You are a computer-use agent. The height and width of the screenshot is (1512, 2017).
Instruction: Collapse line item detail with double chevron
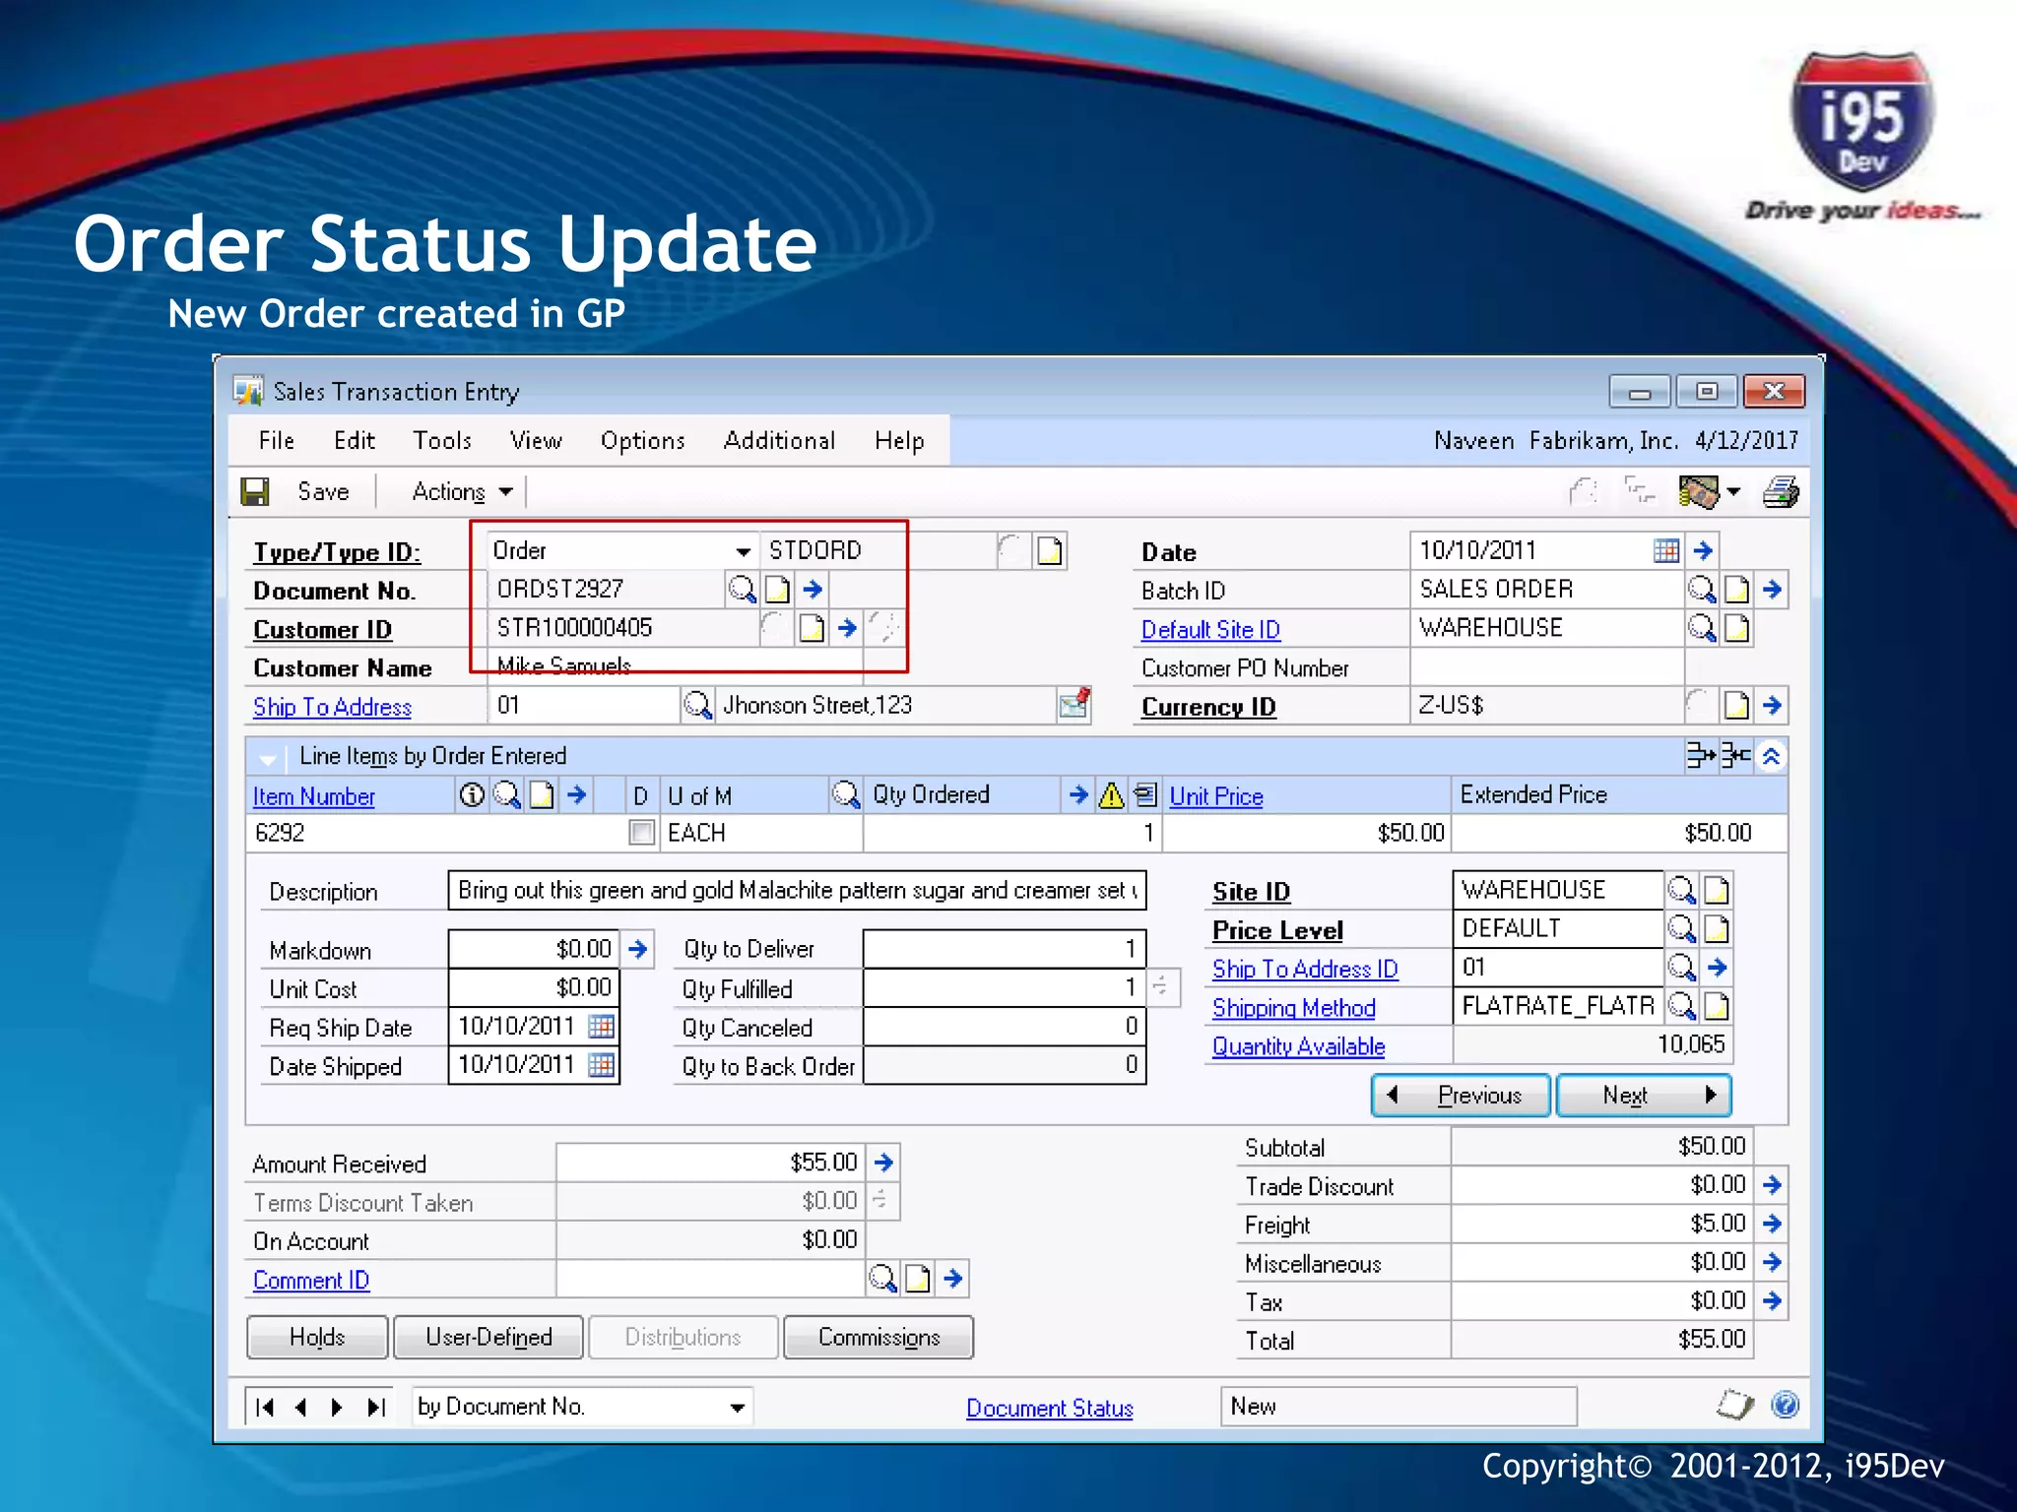coord(1771,756)
